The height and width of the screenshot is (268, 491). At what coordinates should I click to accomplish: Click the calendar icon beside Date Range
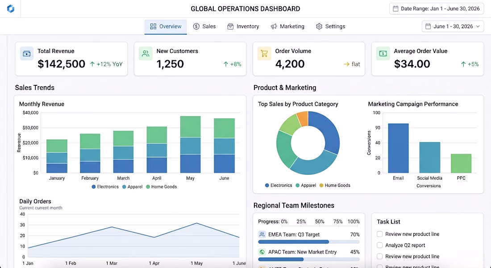395,9
